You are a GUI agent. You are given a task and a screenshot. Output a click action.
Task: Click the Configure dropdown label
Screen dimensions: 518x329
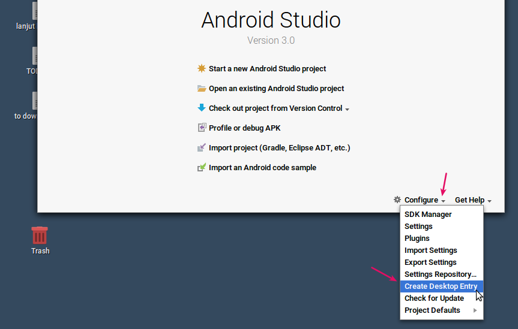tap(421, 200)
